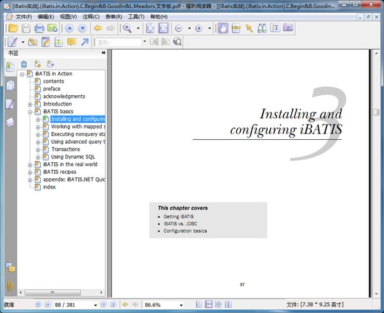This screenshot has height=313, width=384.
Task: Open a file with the folder icon
Action: 13,28
